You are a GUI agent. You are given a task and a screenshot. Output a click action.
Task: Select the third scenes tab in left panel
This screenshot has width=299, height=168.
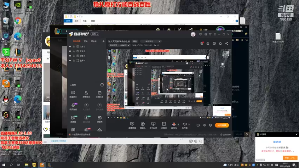[94, 41]
